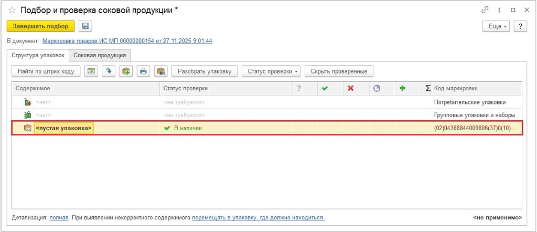Favorite this form with the star icon
The width and height of the screenshot is (537, 232).
(12, 10)
